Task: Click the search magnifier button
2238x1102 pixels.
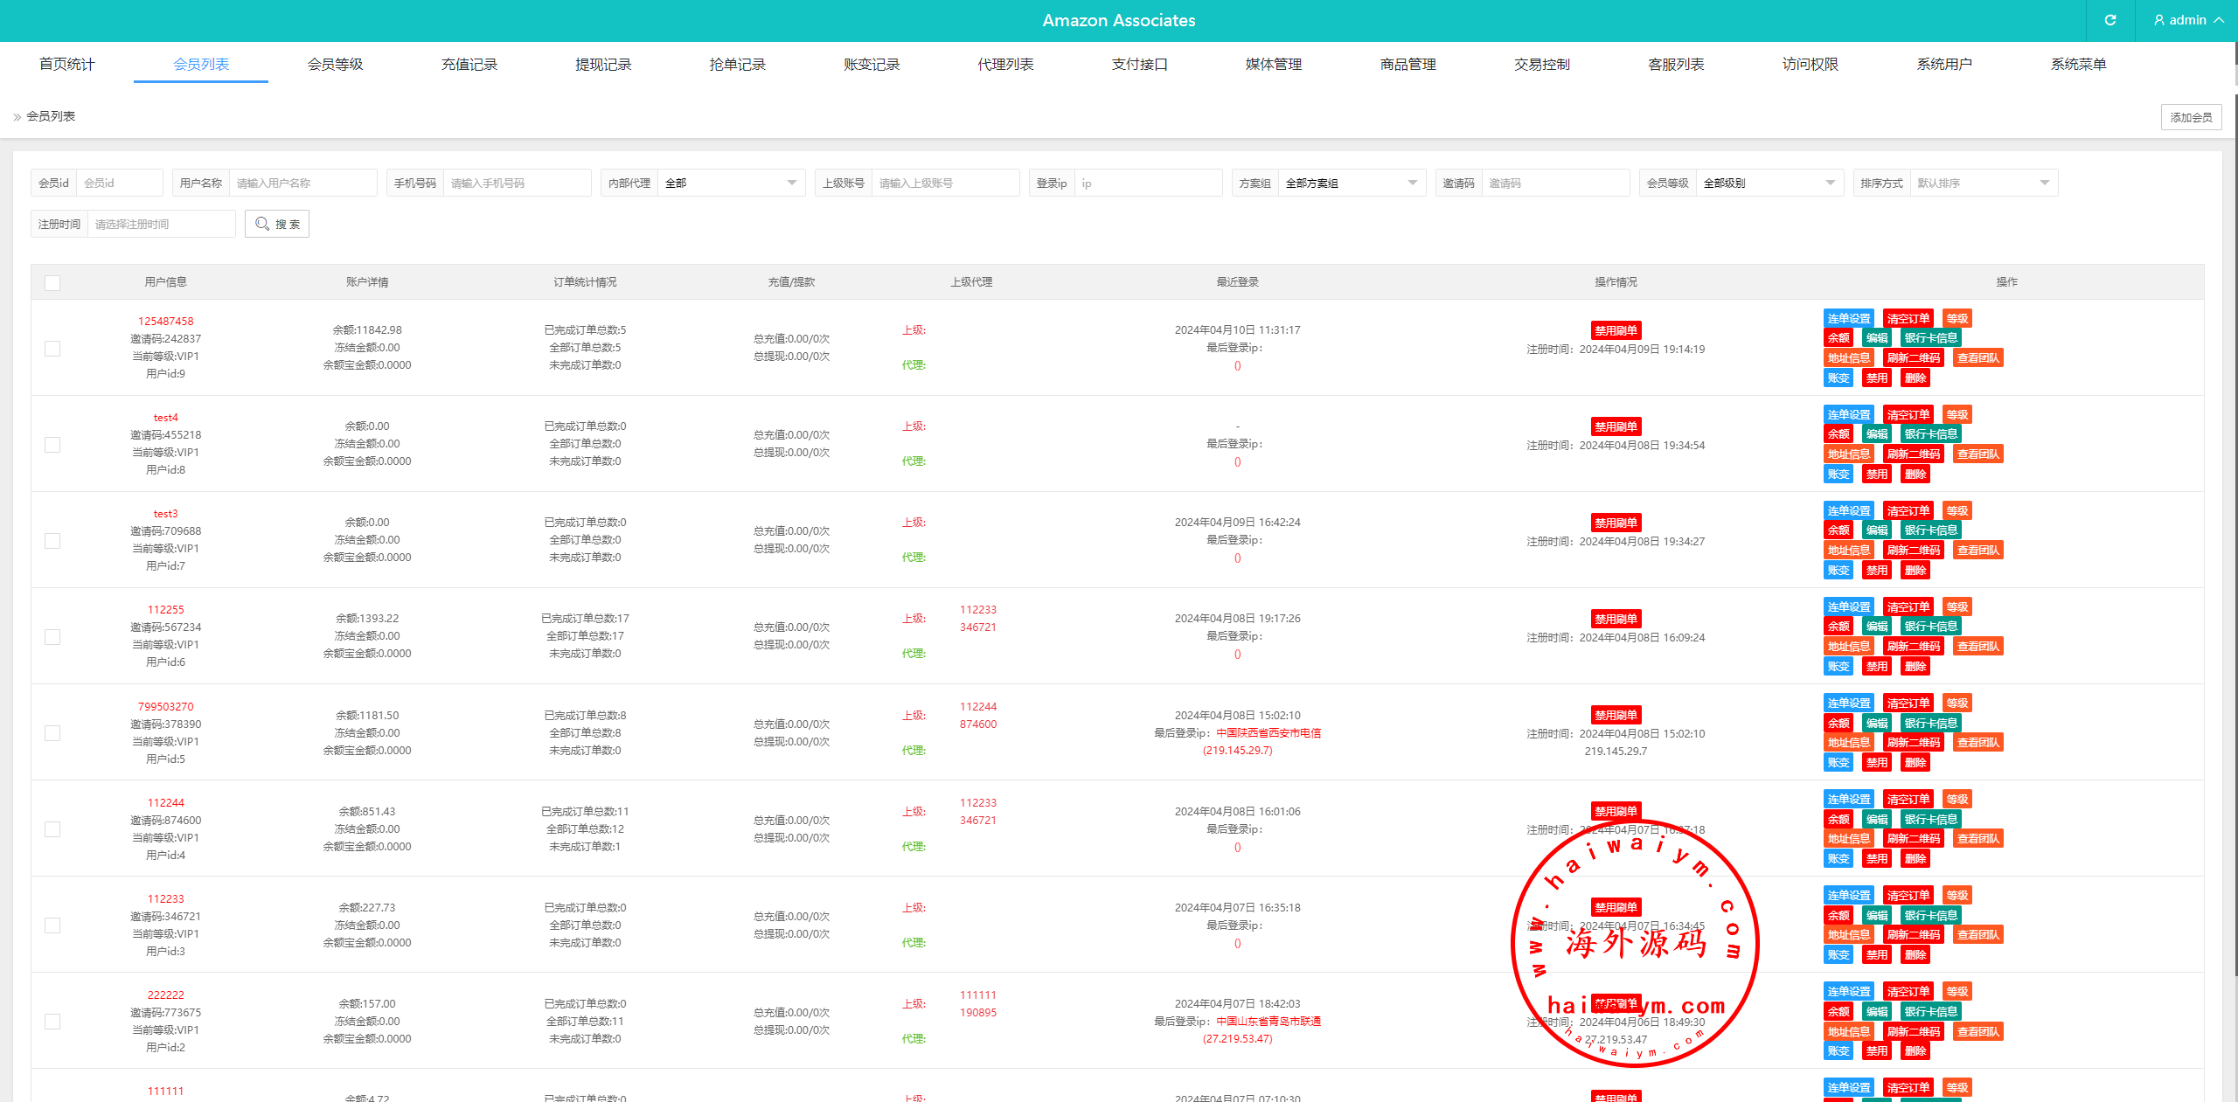Action: (x=277, y=225)
